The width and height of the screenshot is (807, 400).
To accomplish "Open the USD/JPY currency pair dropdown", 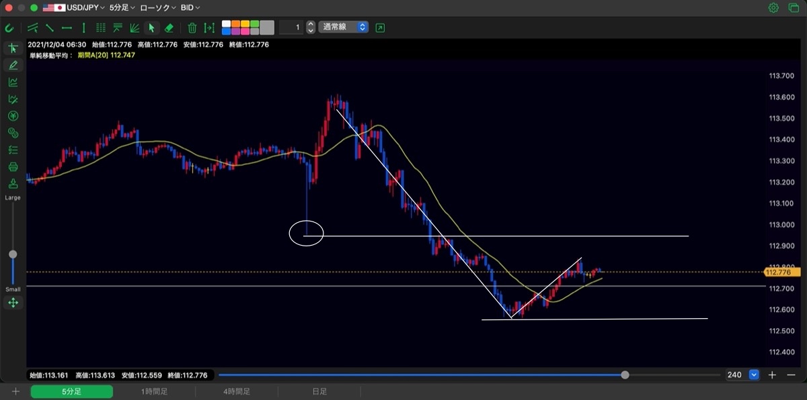I will pyautogui.click(x=74, y=8).
